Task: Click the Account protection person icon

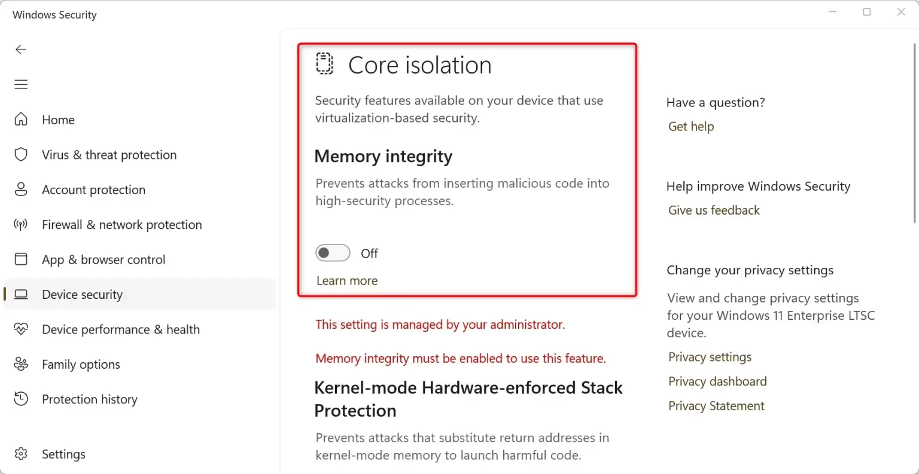Action: click(x=21, y=189)
